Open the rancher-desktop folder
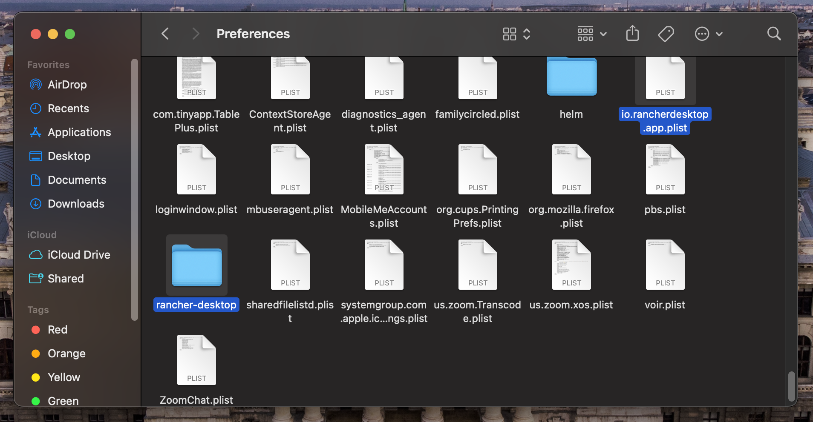The image size is (813, 422). 196,265
